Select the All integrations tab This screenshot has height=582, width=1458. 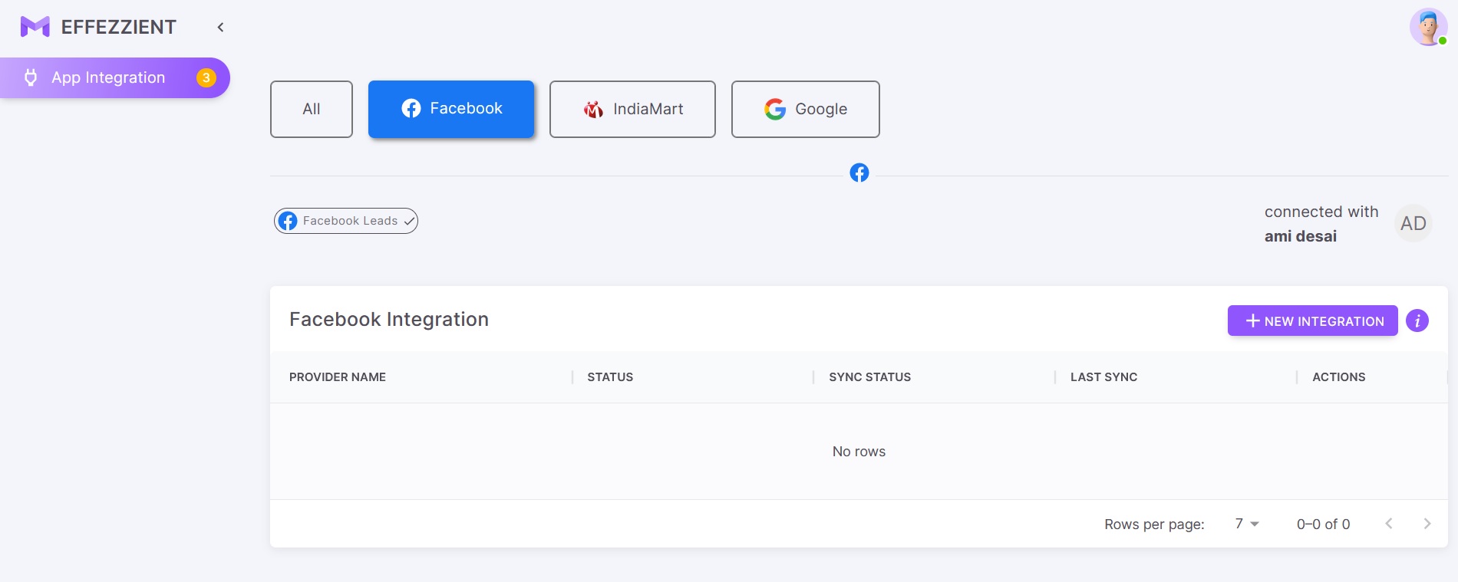[312, 109]
